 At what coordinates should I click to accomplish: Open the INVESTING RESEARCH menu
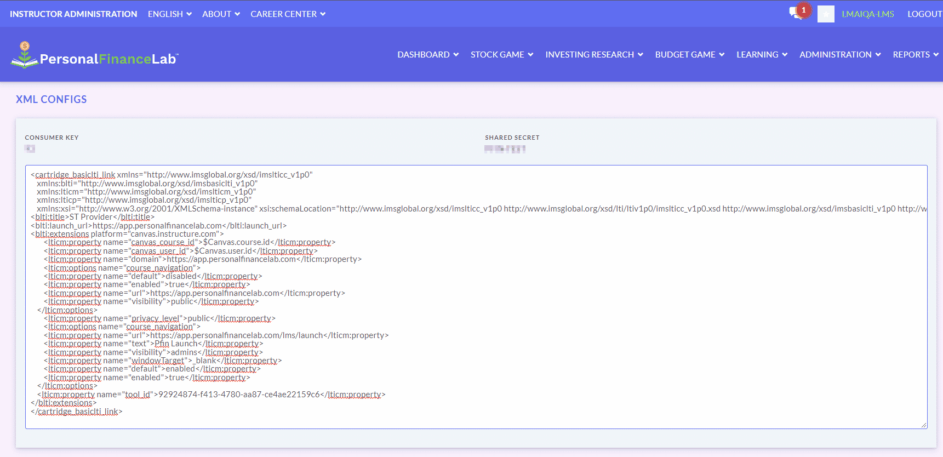[x=595, y=54]
